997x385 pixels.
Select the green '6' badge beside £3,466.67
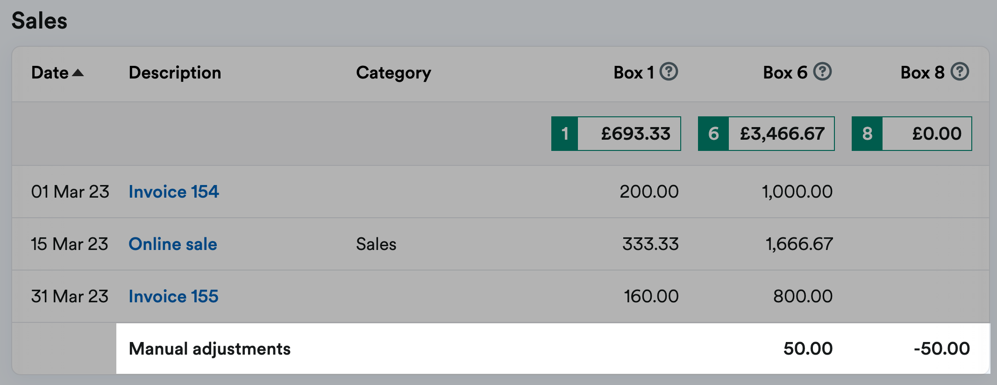coord(713,134)
